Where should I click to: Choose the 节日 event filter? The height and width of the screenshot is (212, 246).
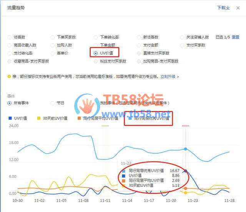(53, 103)
